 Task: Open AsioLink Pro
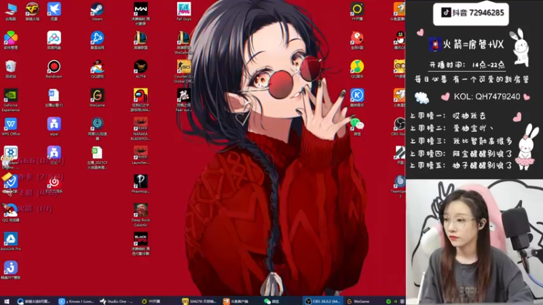point(11,241)
